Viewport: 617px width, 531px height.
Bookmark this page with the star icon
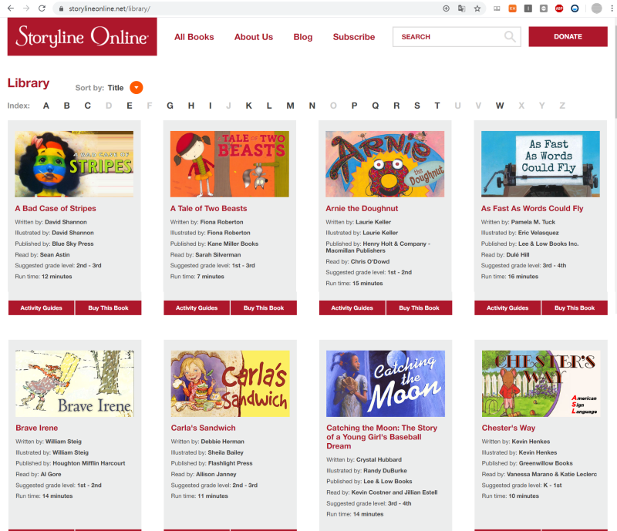[x=477, y=8]
